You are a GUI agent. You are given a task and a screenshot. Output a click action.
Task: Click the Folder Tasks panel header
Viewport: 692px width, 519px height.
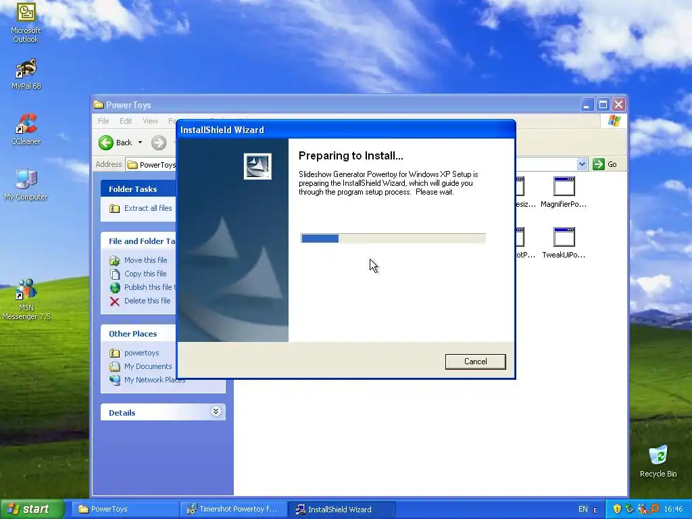coord(138,189)
